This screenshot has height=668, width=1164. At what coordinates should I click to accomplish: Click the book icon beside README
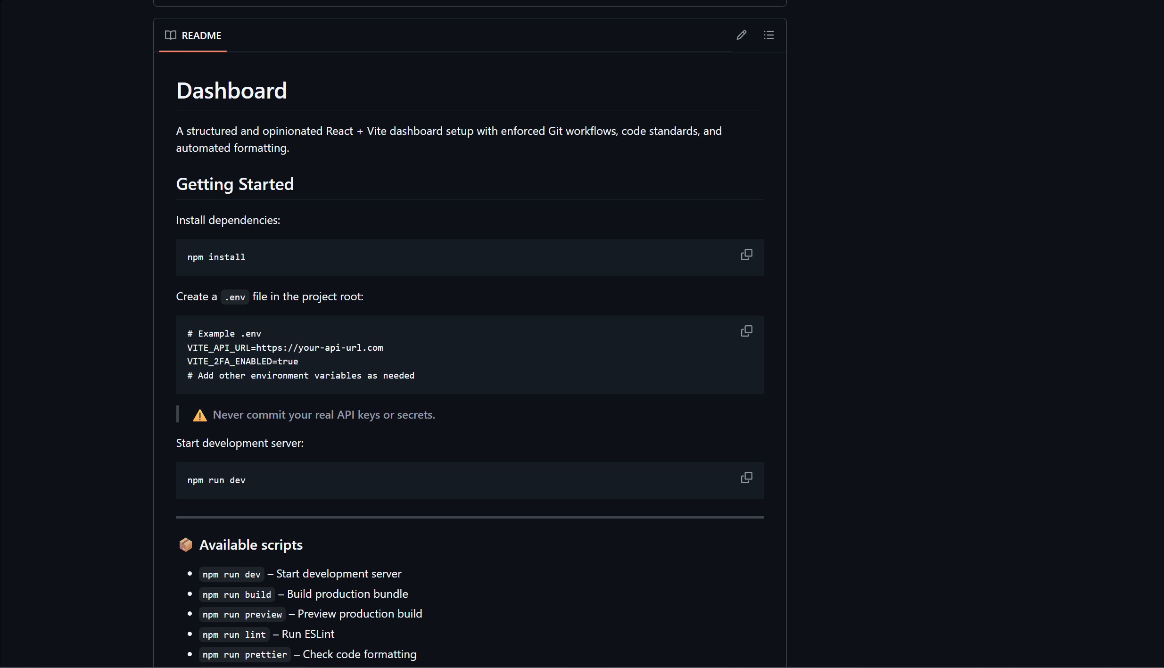(170, 35)
